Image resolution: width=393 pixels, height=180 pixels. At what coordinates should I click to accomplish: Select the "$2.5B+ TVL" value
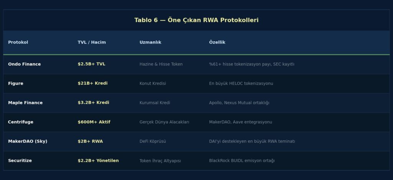91,64
